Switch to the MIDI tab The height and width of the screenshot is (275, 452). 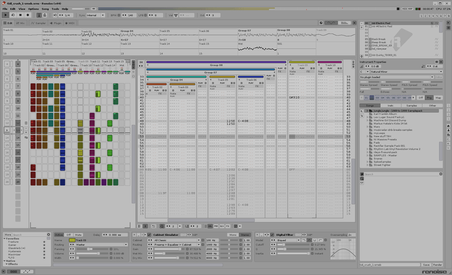click(69, 23)
